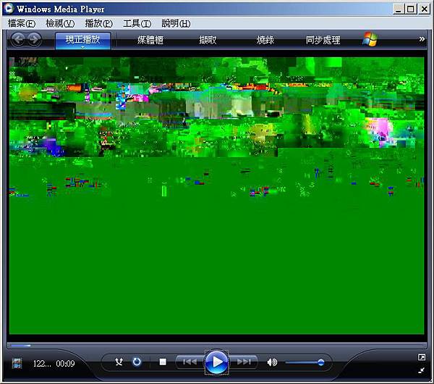Click the Back navigation arrow

click(x=19, y=40)
